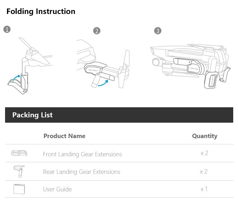Select the Front Landing Gear Extensions text
Screen dimensions: 238x205
click(x=83, y=154)
